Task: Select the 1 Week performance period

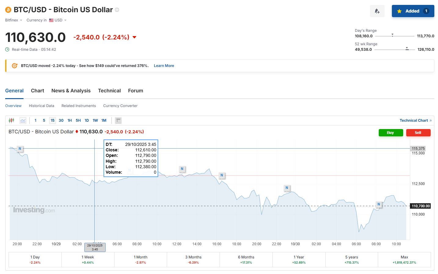Action: click(88, 260)
